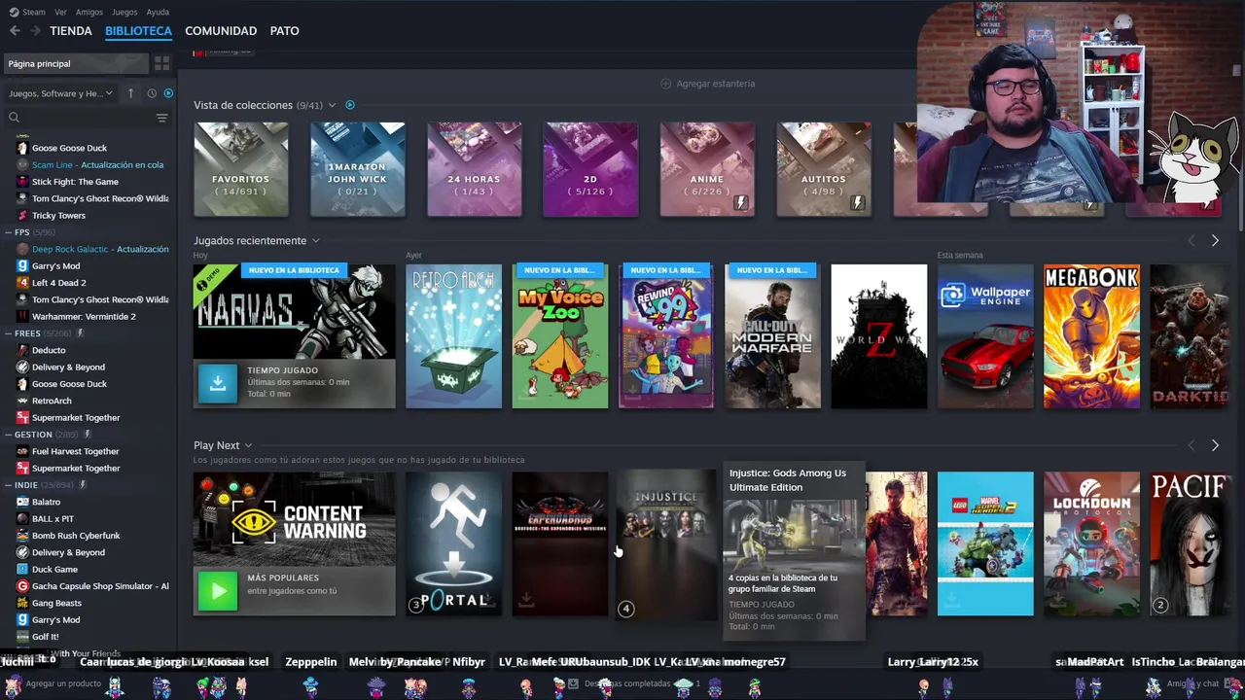Collapse the FPS collection in sidebar

(9, 232)
